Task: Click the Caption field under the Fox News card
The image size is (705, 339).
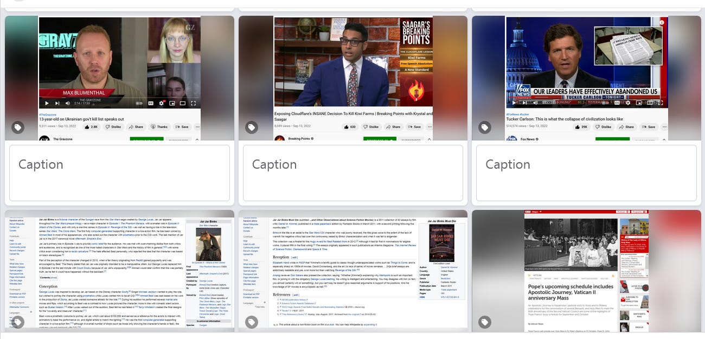Action: point(586,173)
